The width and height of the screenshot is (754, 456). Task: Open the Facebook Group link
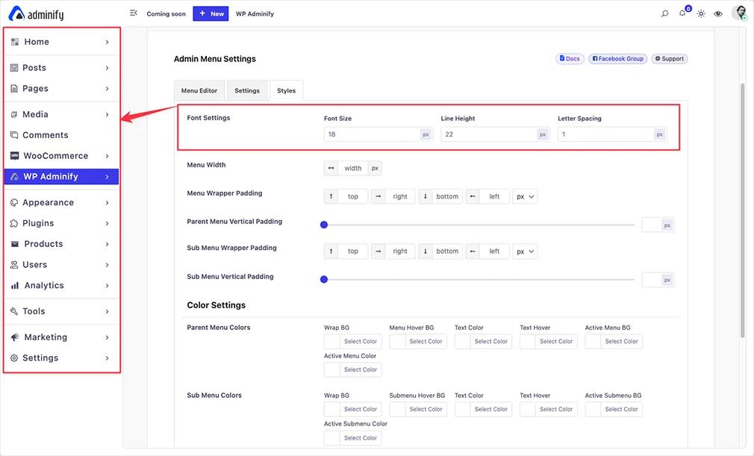tap(618, 59)
